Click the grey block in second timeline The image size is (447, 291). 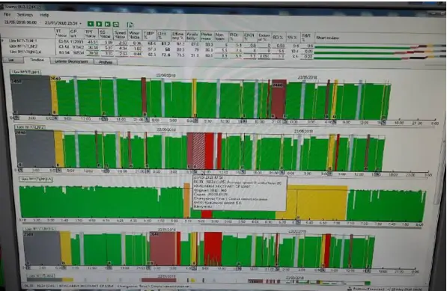pos(35,148)
